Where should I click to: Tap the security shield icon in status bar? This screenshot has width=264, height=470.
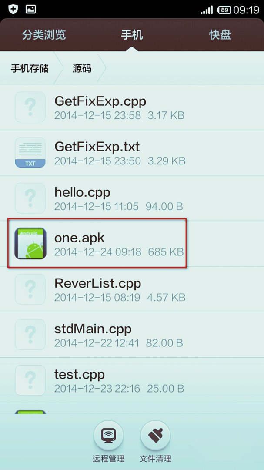13,9
